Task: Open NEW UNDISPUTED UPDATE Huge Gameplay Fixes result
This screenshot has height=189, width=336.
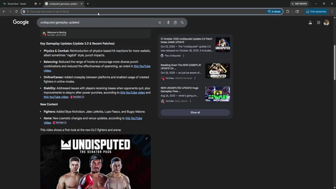Action: coord(180,90)
